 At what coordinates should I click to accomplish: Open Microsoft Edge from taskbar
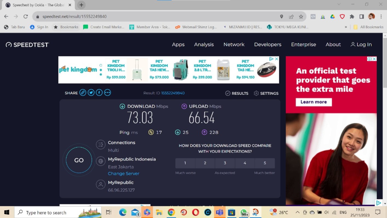pos(123,212)
